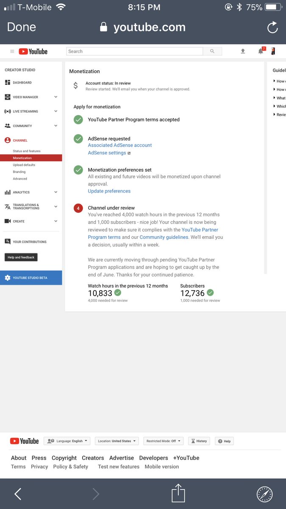Focus the Search input box
This screenshot has width=286, height=509.
135,51
